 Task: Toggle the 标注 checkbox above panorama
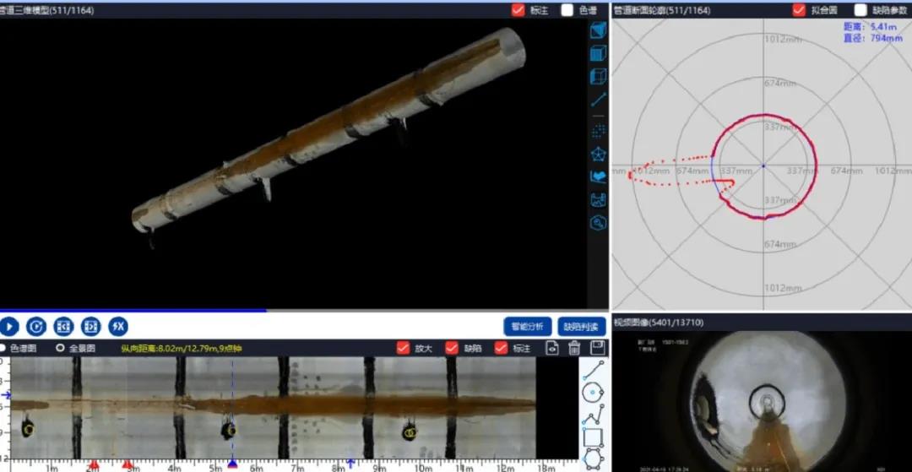tap(501, 348)
